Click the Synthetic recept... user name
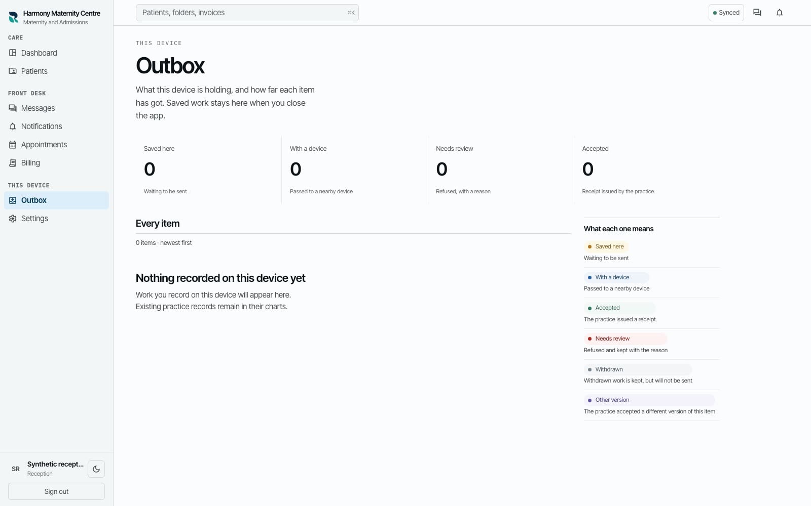The width and height of the screenshot is (811, 506). (55, 464)
